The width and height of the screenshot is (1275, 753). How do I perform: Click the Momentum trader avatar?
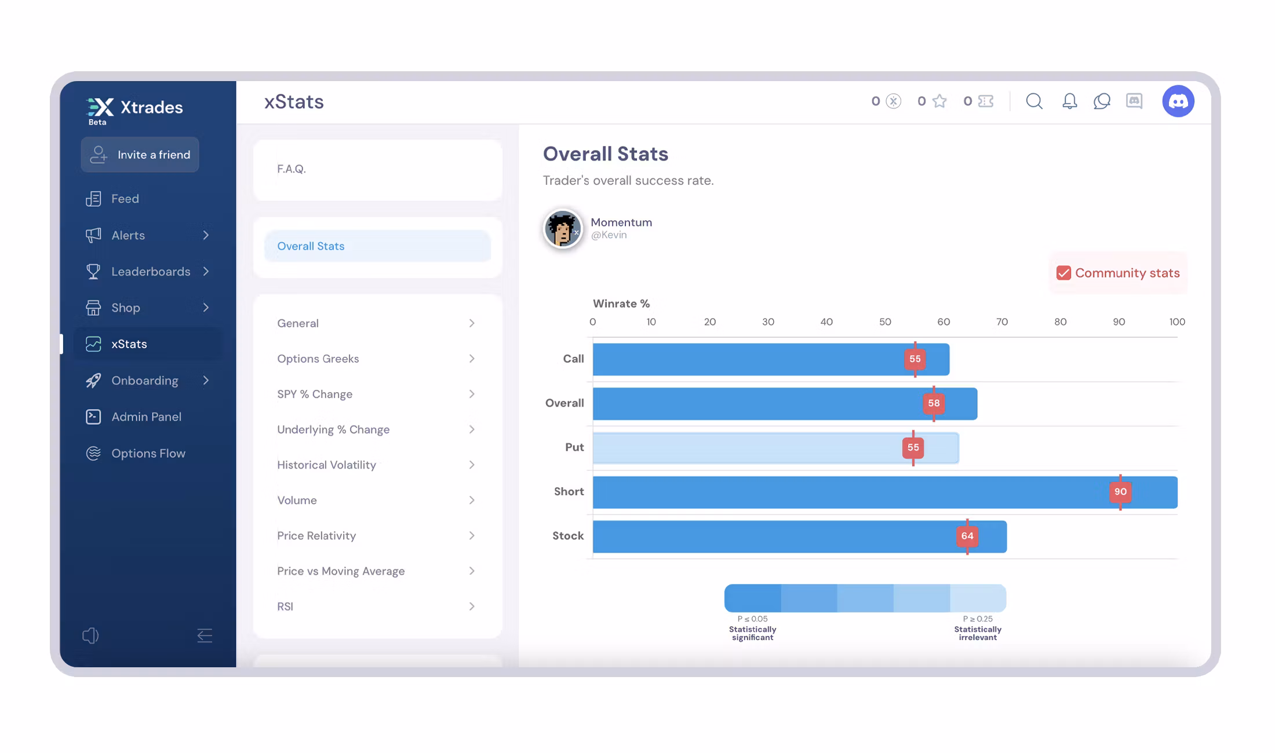tap(562, 228)
